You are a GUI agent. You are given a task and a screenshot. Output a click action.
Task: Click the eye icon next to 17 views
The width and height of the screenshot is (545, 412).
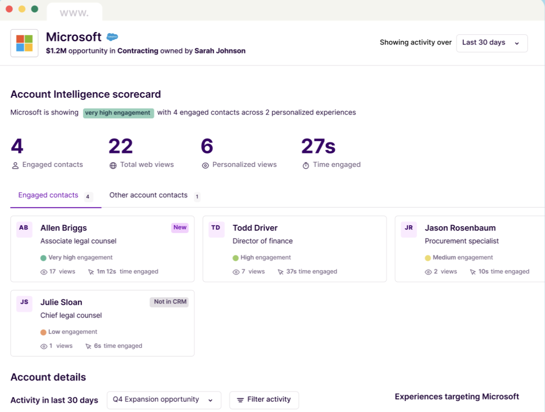pyautogui.click(x=44, y=272)
